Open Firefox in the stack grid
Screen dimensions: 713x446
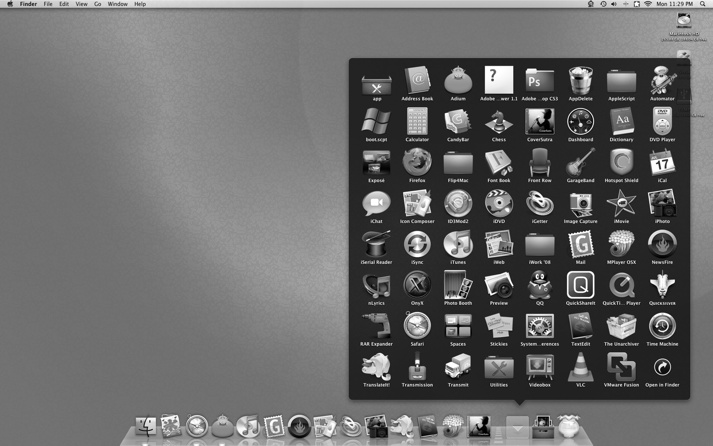pos(417,162)
